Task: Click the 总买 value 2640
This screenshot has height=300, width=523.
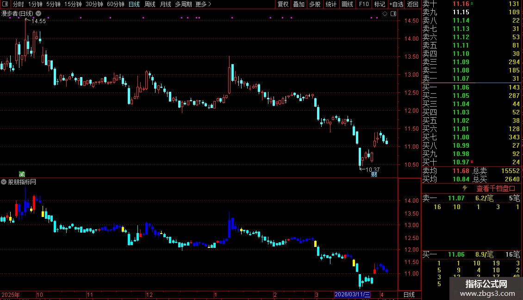Action: pos(512,179)
